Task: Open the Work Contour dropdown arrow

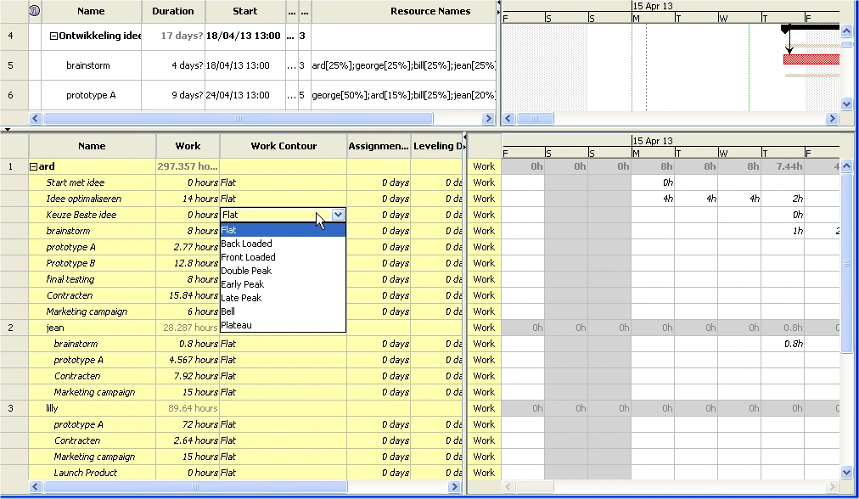Action: tap(338, 215)
